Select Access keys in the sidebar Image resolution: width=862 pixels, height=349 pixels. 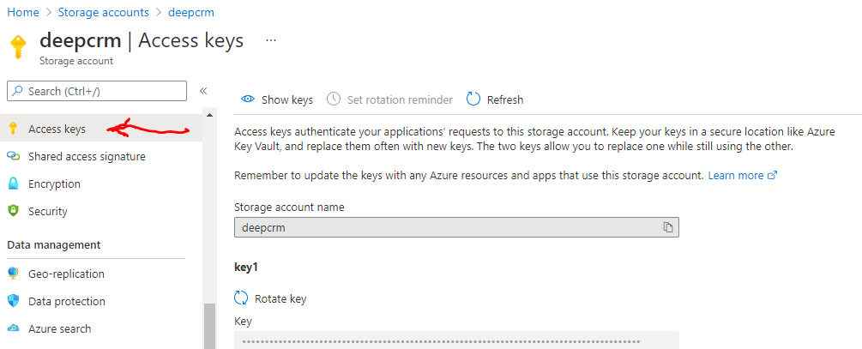57,129
